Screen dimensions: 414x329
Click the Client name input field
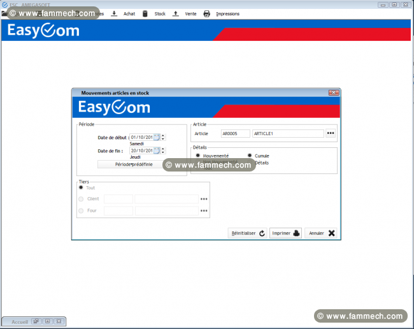(x=166, y=199)
